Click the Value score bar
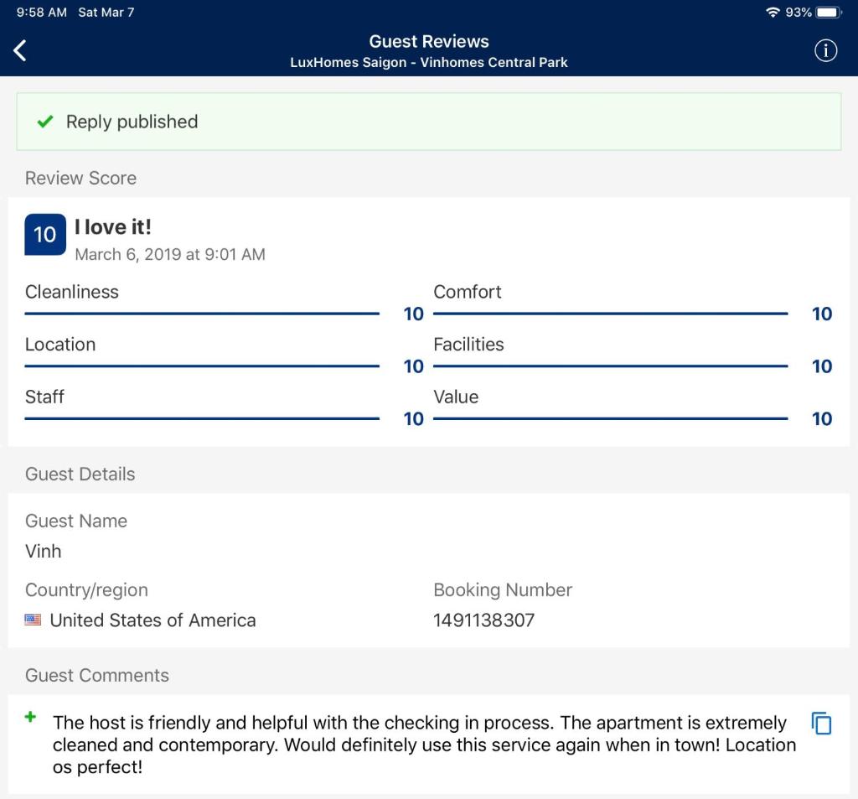 click(611, 418)
